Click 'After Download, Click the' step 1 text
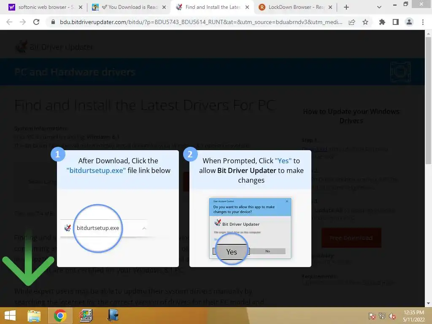Screen dimensions: 432x324 click(118, 161)
